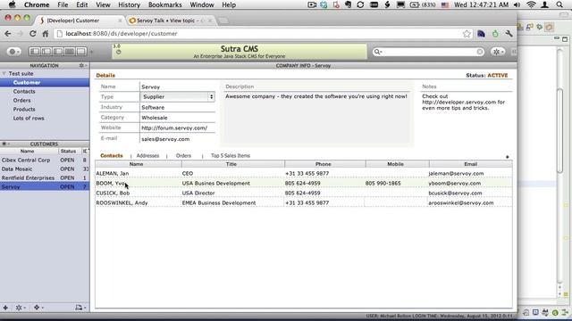Screen dimensions: 572x321
Task: Open the Type dropdown showing Supplier
Action: pos(177,97)
